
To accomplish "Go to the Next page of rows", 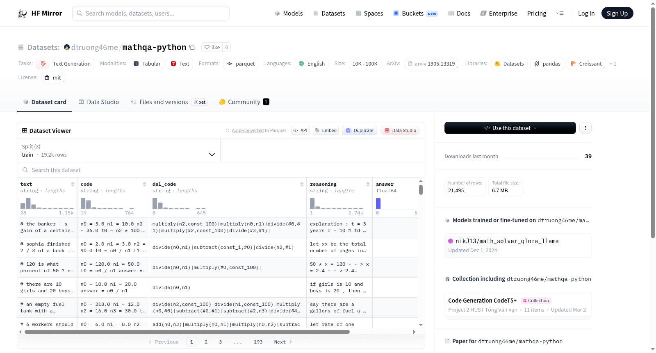I will tap(283, 342).
